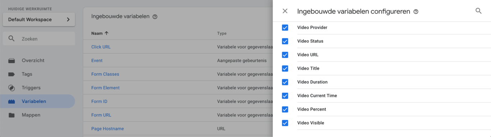This screenshot has width=491, height=137.
Task: Uncheck the Video Status checkbox
Action: pyautogui.click(x=285, y=41)
